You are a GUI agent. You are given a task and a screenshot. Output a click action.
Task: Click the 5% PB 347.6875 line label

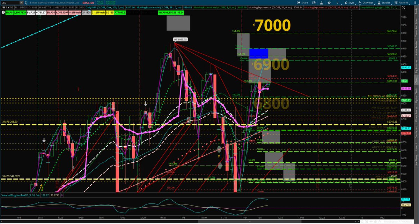(12, 176)
